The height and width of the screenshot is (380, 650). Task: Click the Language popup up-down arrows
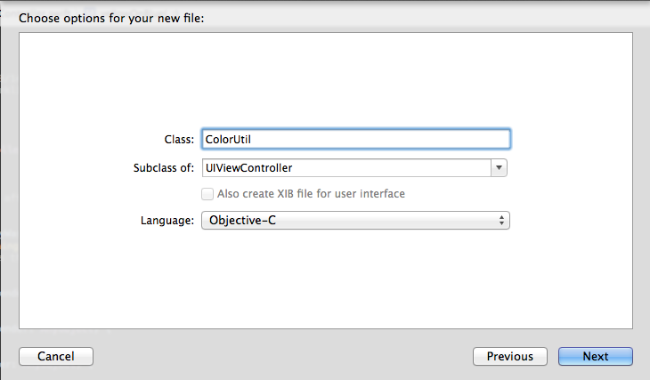[501, 221]
